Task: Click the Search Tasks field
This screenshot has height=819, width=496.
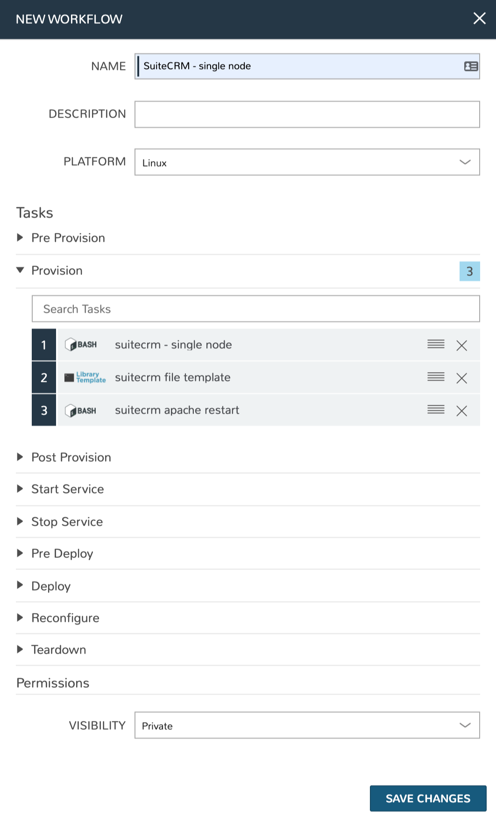Action: [256, 309]
